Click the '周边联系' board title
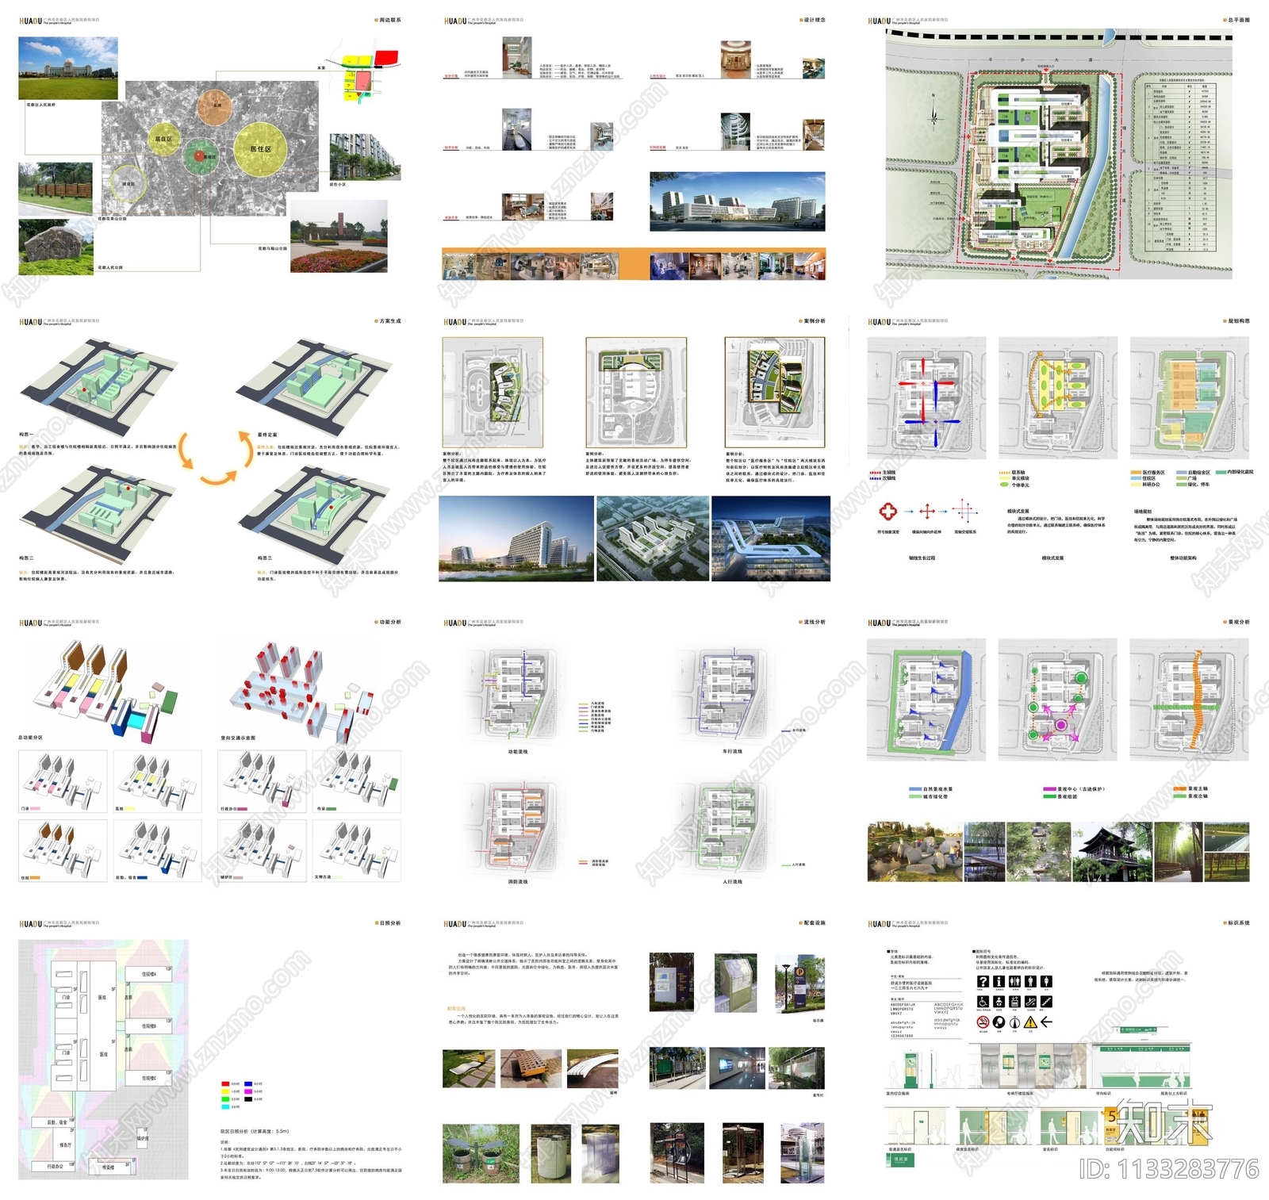The image size is (1269, 1200). point(389,20)
